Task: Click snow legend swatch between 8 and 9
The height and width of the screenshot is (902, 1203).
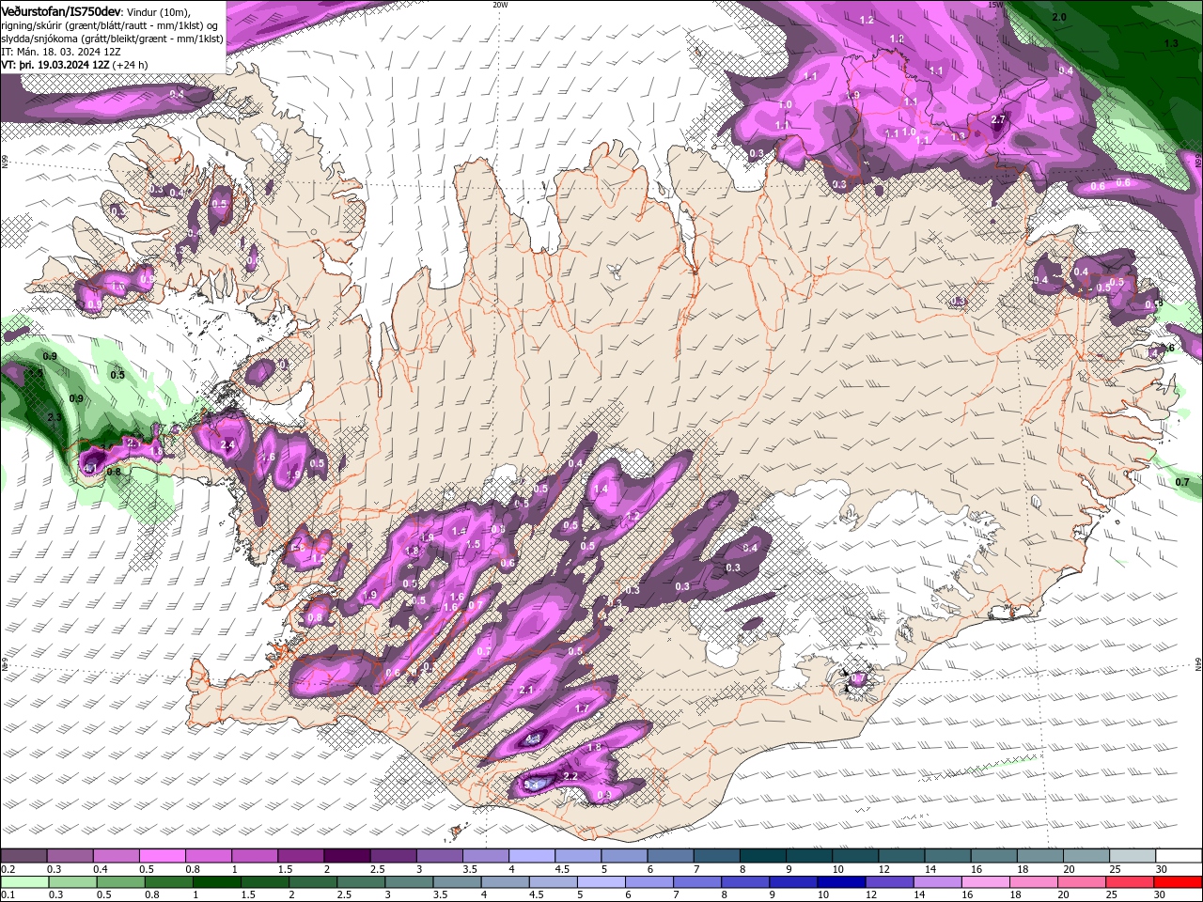Action: coord(763,855)
